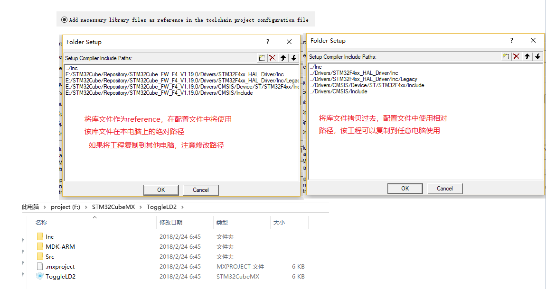
Task: Click red Delete path icon in left Folder Setup
Action: point(273,58)
